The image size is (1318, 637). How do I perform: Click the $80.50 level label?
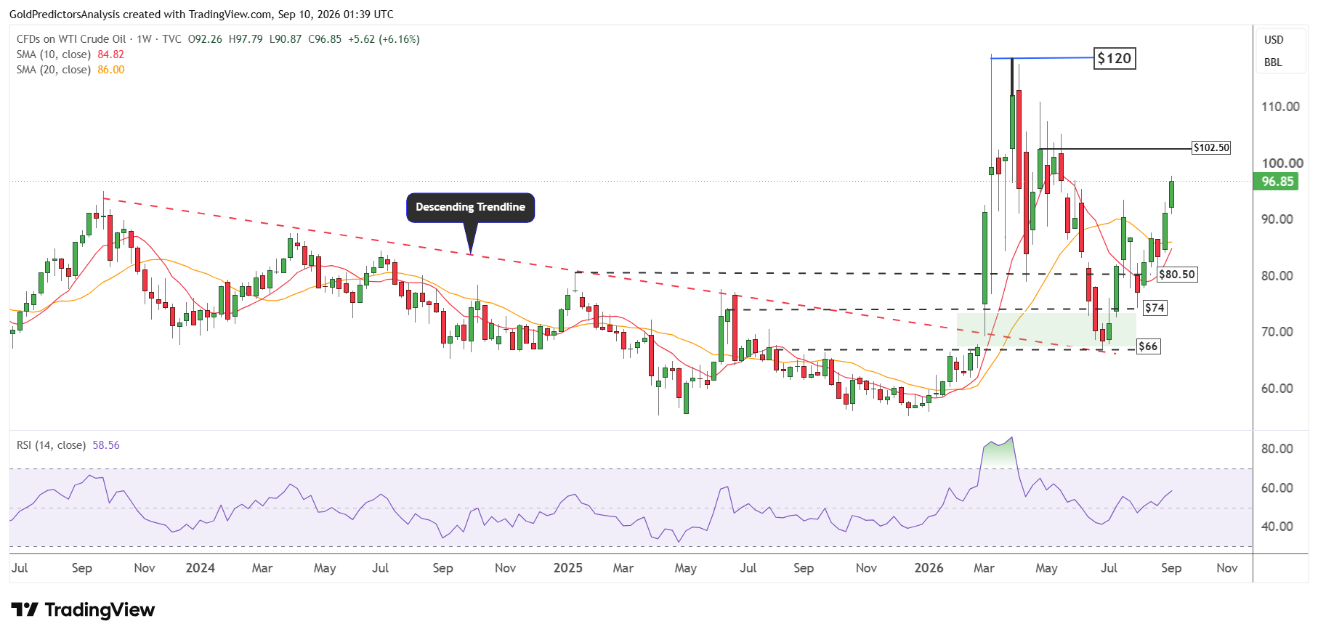point(1176,275)
